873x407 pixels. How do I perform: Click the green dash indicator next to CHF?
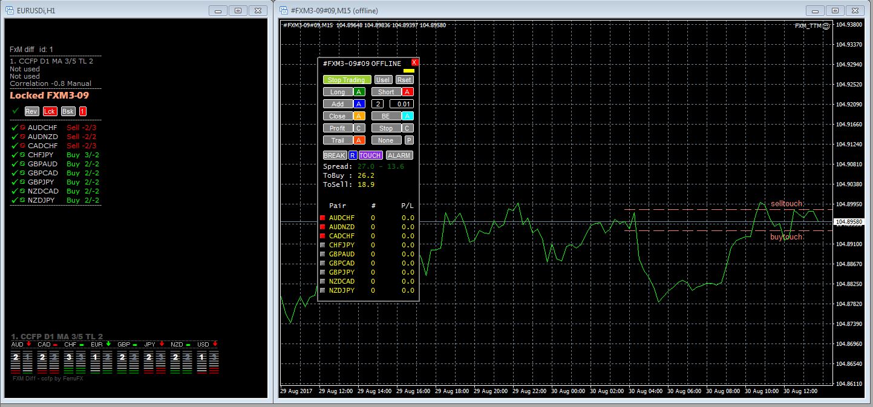pyautogui.click(x=82, y=345)
